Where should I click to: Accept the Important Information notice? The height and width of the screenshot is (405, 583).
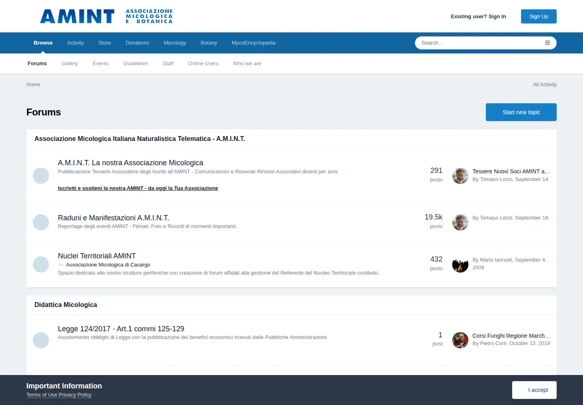tap(534, 390)
